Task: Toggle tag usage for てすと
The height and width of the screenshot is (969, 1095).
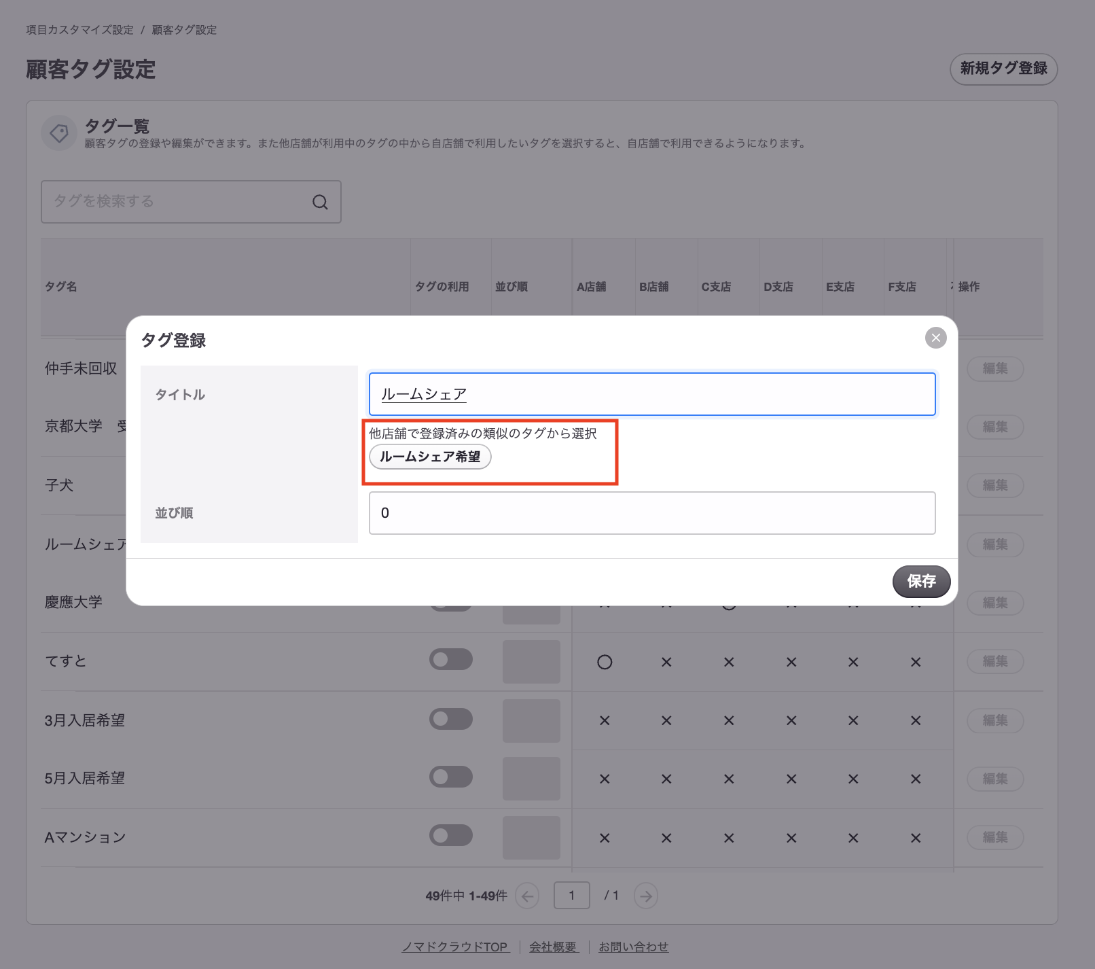Action: pyautogui.click(x=451, y=659)
